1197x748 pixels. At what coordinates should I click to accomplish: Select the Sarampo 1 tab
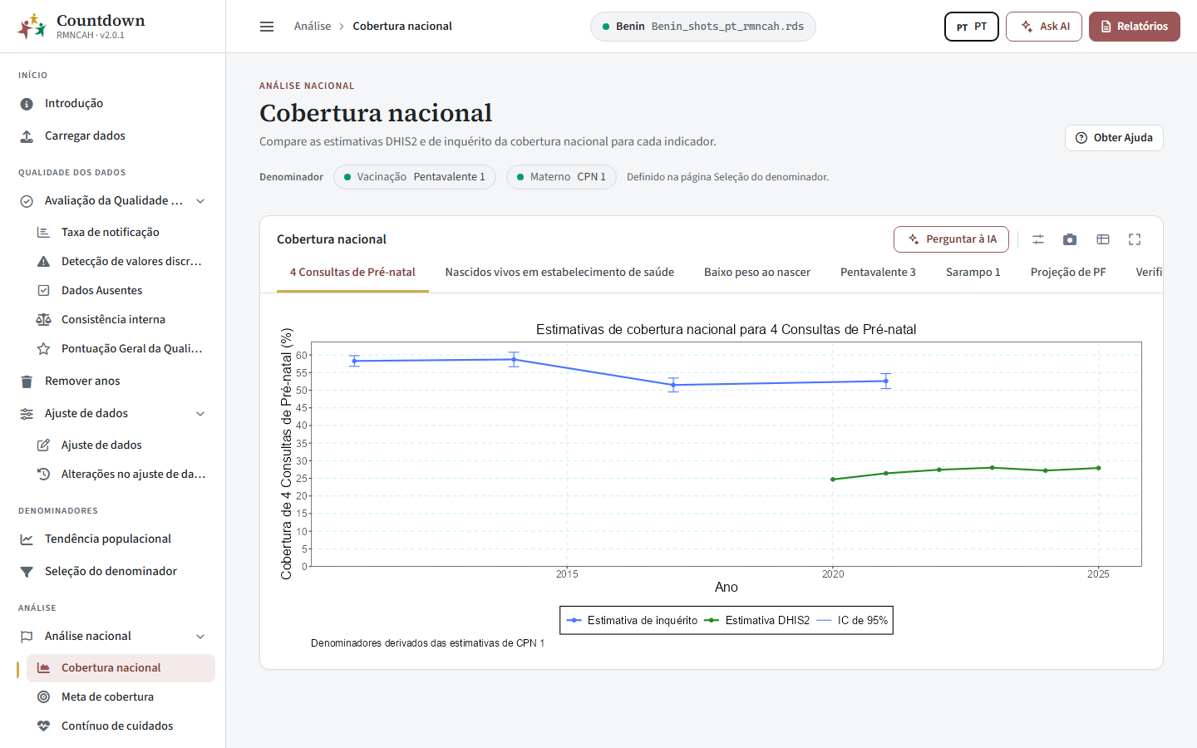tap(973, 273)
